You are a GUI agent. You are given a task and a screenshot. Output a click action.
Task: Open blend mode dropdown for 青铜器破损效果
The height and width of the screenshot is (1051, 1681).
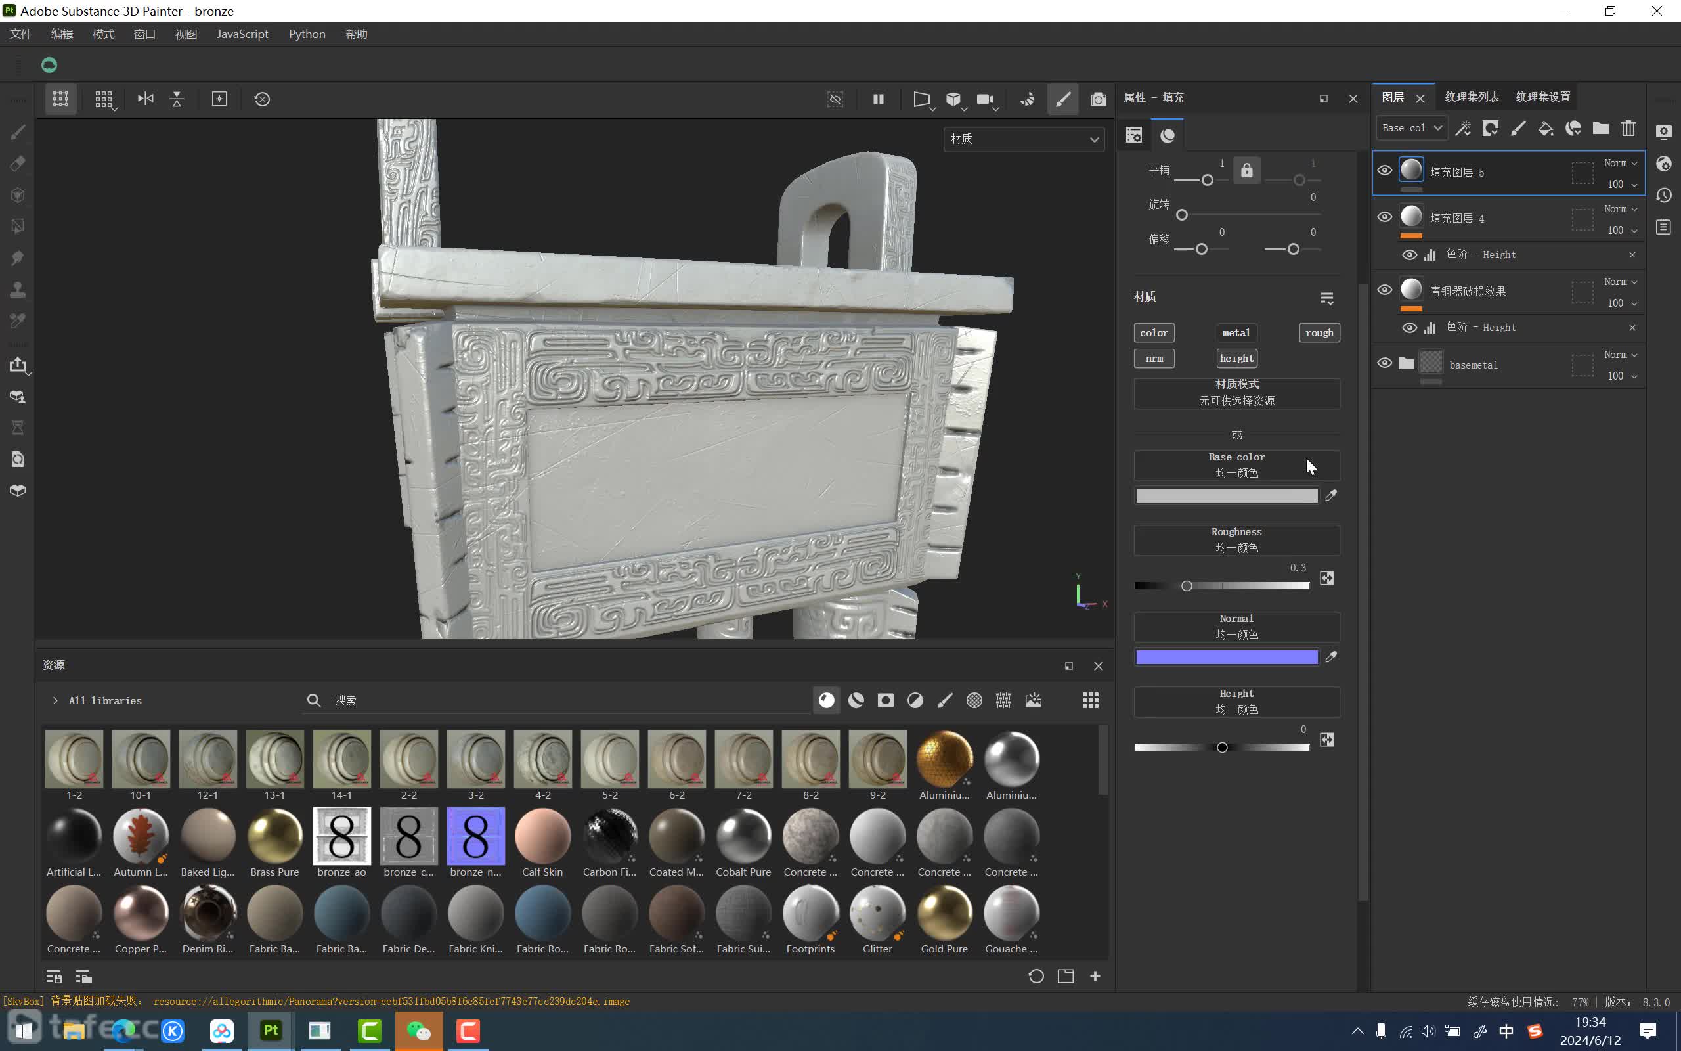click(x=1620, y=282)
